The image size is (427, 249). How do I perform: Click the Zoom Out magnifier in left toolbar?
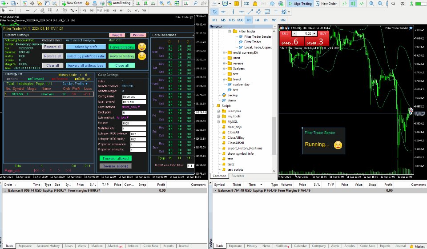[169, 3]
